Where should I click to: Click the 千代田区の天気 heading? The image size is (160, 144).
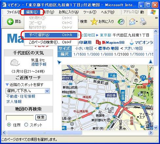(x=29, y=53)
